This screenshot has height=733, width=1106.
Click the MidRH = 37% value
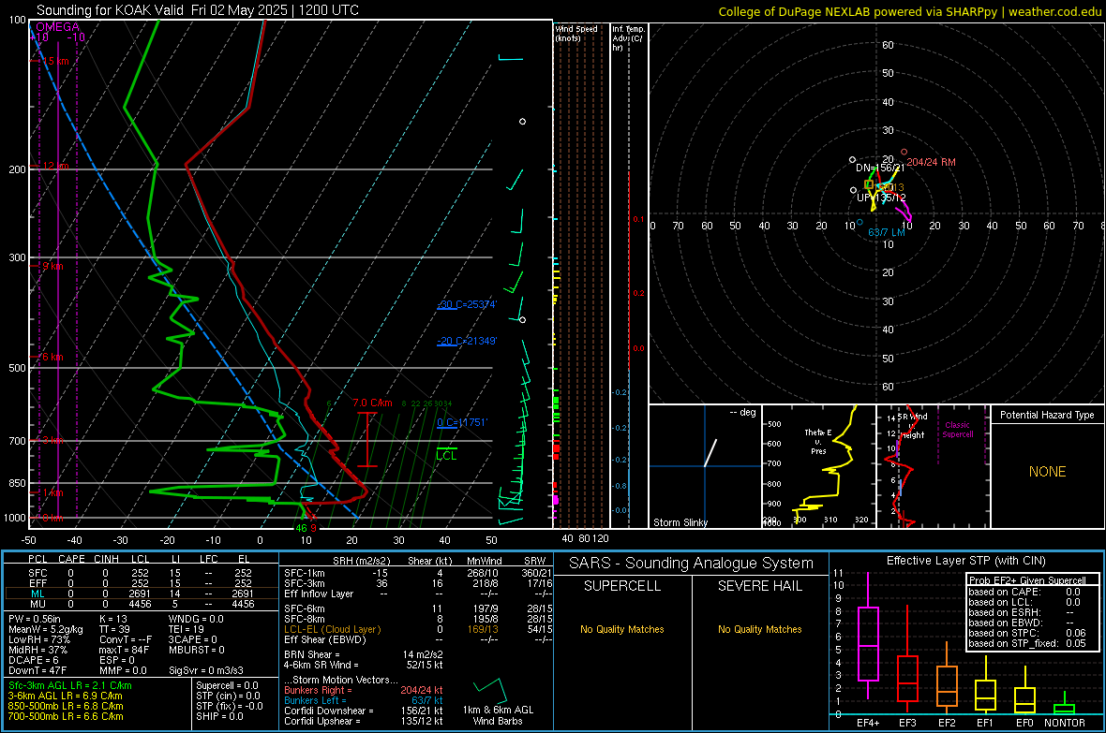(x=37, y=650)
